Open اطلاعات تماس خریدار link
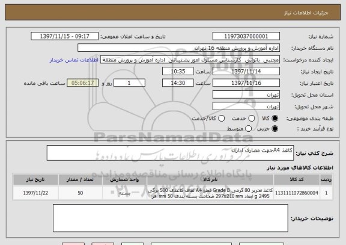 tap(74, 60)
